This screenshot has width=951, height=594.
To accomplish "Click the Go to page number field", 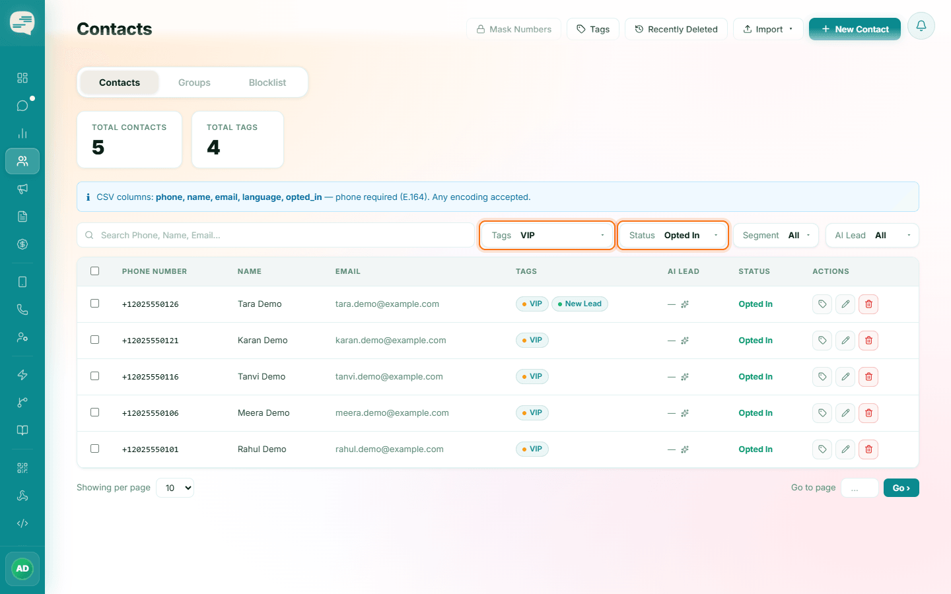I will point(860,488).
